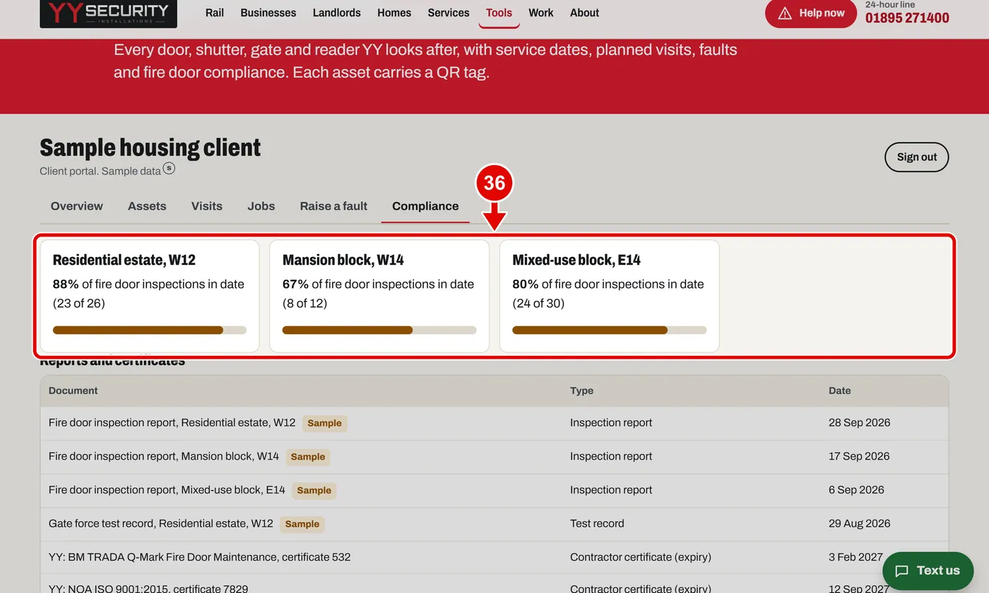989x593 pixels.
Task: Open the Businesses nav item
Action: 268,13
